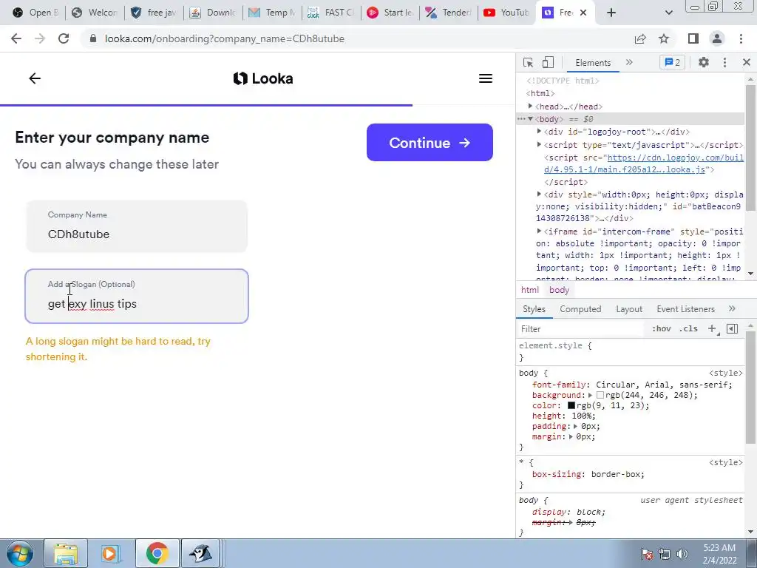The width and height of the screenshot is (757, 568).
Task: Open DevTools settings gear
Action: 704,62
